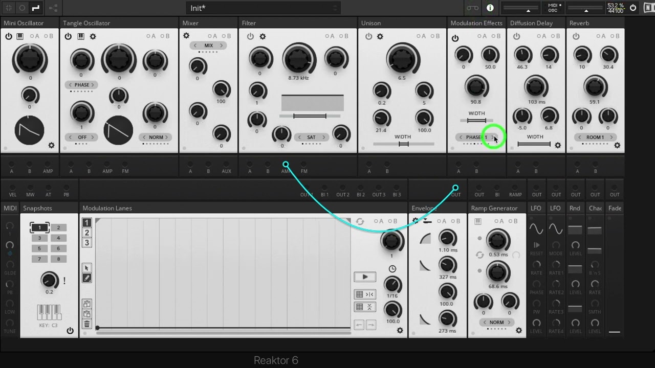Toggle the Filter module power button

pyautogui.click(x=250, y=36)
